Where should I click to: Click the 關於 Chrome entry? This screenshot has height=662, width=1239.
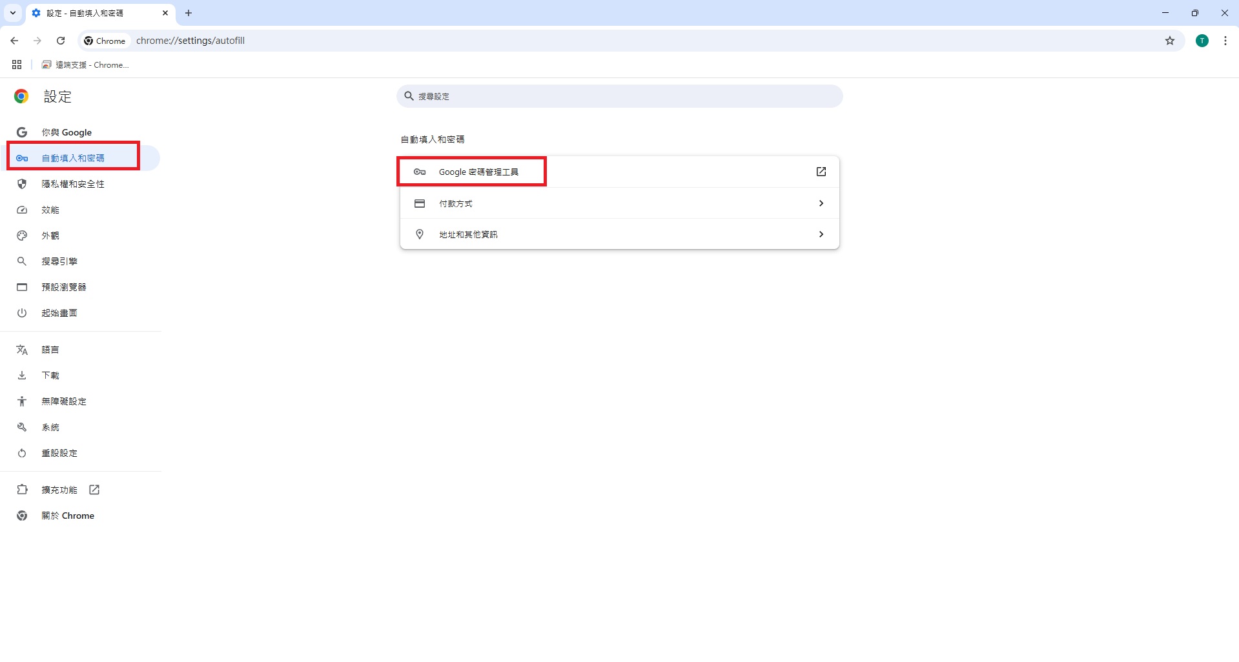click(68, 515)
